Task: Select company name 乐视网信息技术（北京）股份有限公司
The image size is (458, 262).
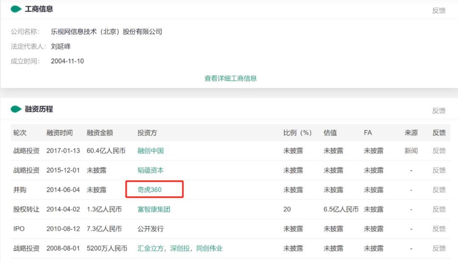Action: [106, 32]
